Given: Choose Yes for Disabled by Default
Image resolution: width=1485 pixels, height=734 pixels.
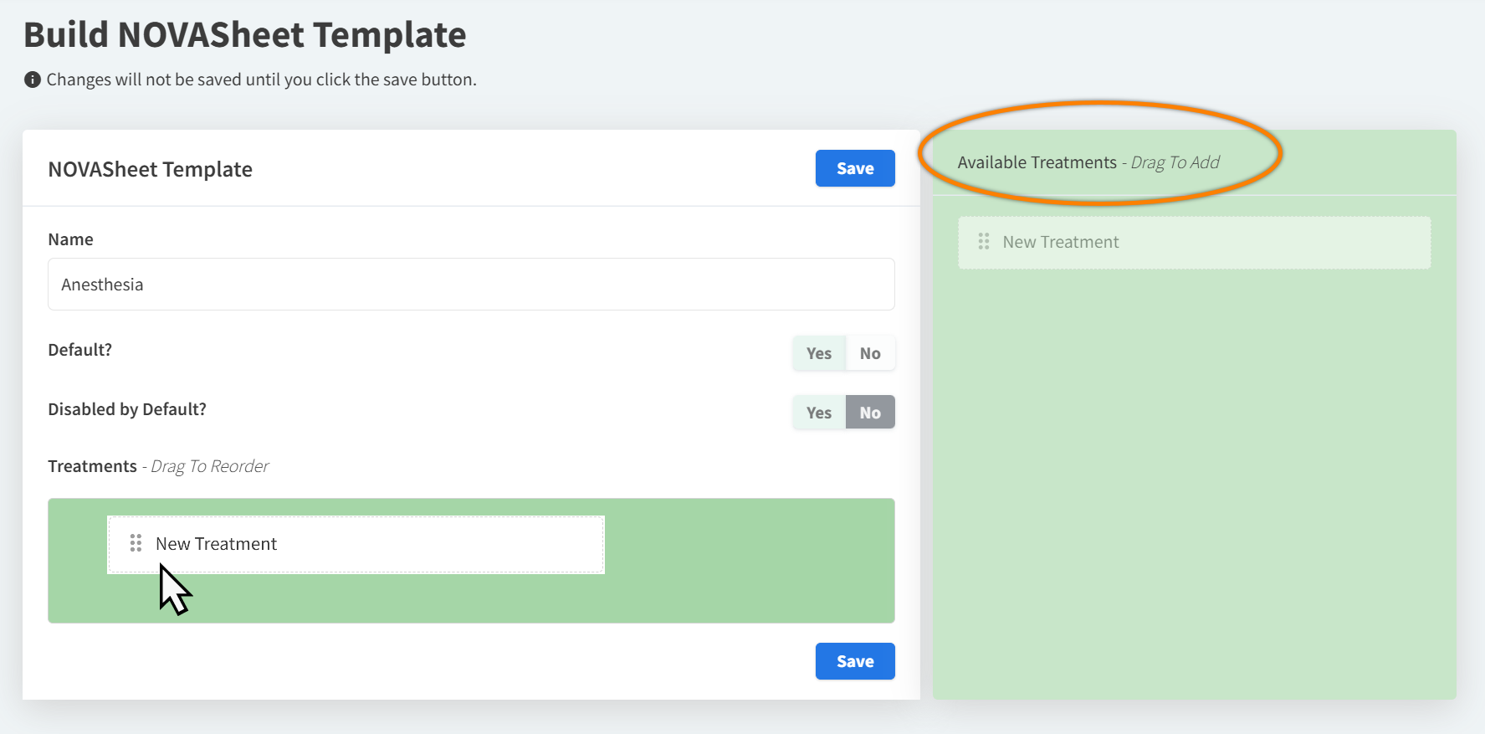Looking at the screenshot, I should point(818,413).
